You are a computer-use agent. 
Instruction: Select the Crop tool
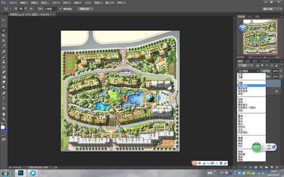[x=4, y=41]
